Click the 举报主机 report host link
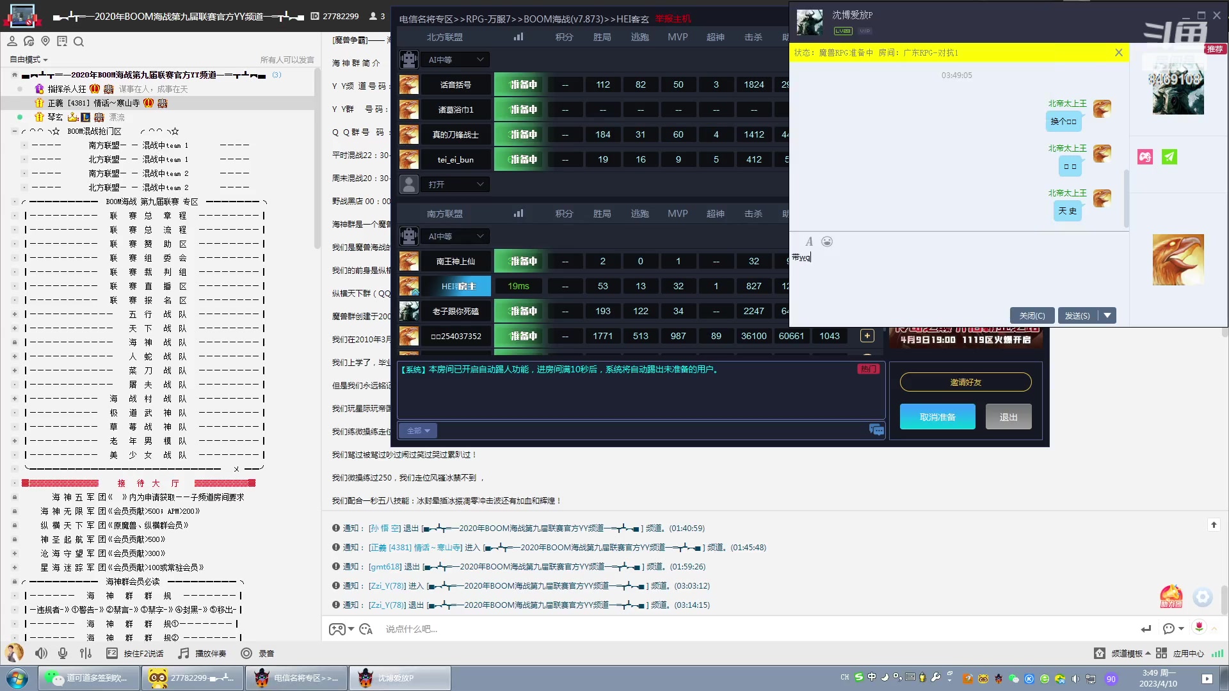Image resolution: width=1229 pixels, height=691 pixels. coord(673,19)
